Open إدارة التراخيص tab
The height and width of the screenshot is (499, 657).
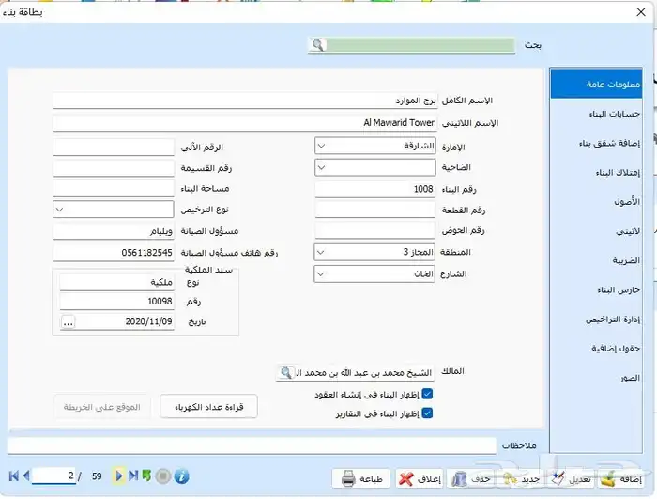tap(596, 320)
